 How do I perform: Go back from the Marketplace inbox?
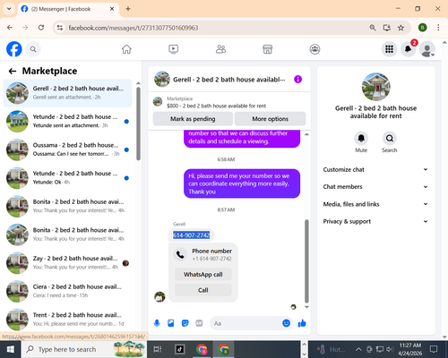pyautogui.click(x=13, y=71)
